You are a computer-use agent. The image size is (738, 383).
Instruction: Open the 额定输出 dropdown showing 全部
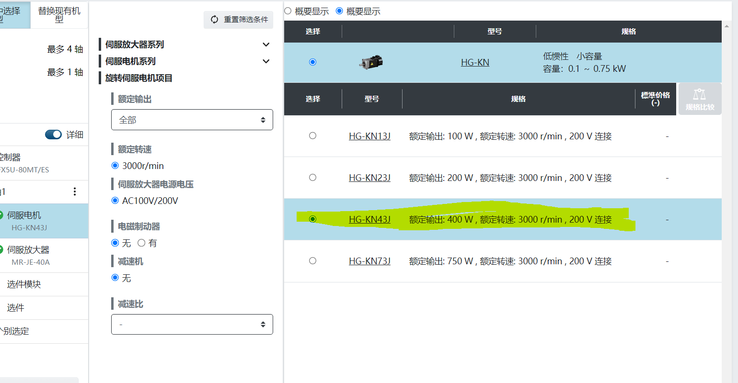tap(192, 120)
